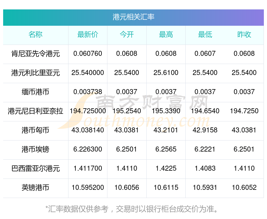Viewport: 267px width, 219px height.
Task: Click the latest price 1.411700
Action: click(88, 168)
